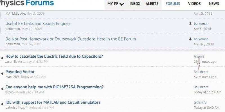The width and height of the screenshot is (225, 112).
Task: Click pin icon beside Do Not Post Homework thread
Action: click(x=190, y=39)
